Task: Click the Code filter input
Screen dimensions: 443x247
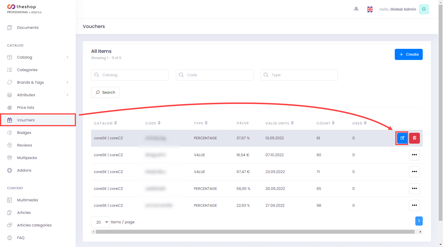Action: coord(215,75)
